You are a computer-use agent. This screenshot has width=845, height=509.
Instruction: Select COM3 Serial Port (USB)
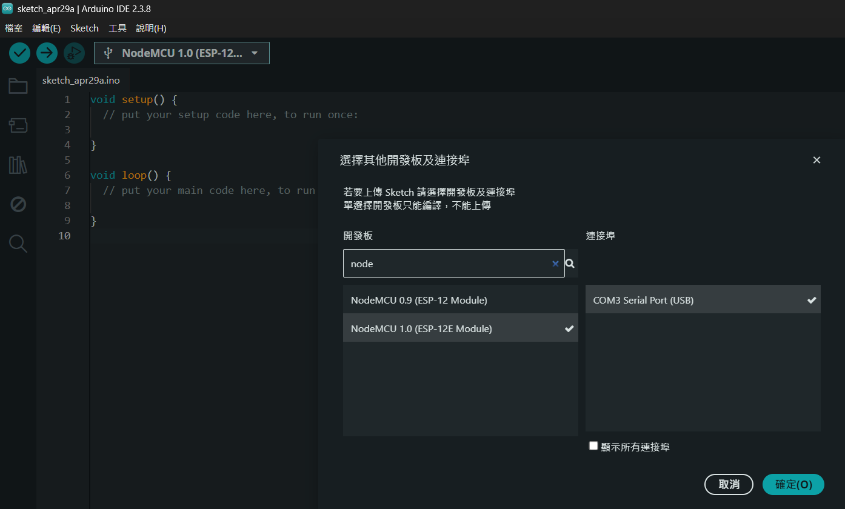pos(703,300)
